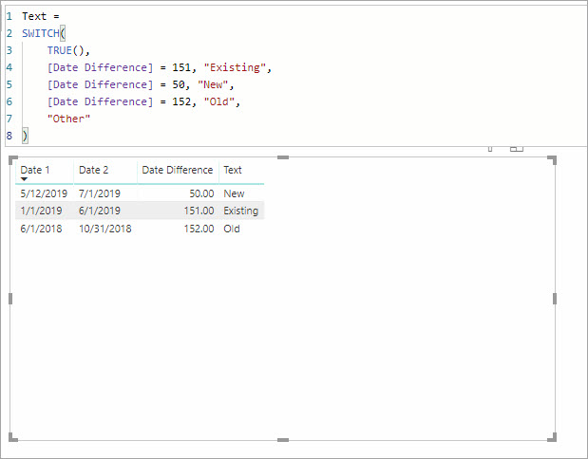Select the 6/1/2019 date cell
Viewport: 588px width, 459px height.
[x=100, y=211]
